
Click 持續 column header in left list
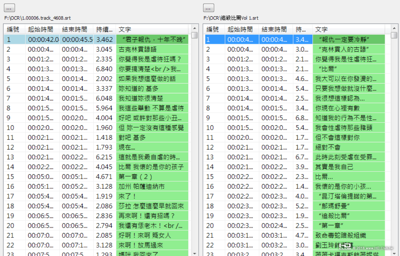pos(105,30)
